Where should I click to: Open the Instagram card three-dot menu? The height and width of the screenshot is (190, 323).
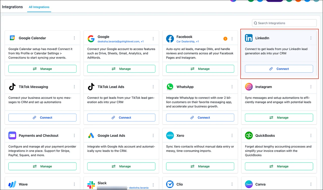tap(311, 87)
